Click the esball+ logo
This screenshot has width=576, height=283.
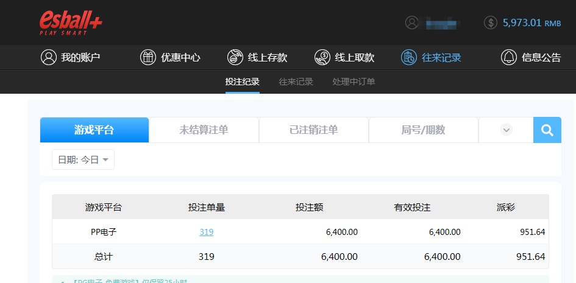[x=71, y=23]
